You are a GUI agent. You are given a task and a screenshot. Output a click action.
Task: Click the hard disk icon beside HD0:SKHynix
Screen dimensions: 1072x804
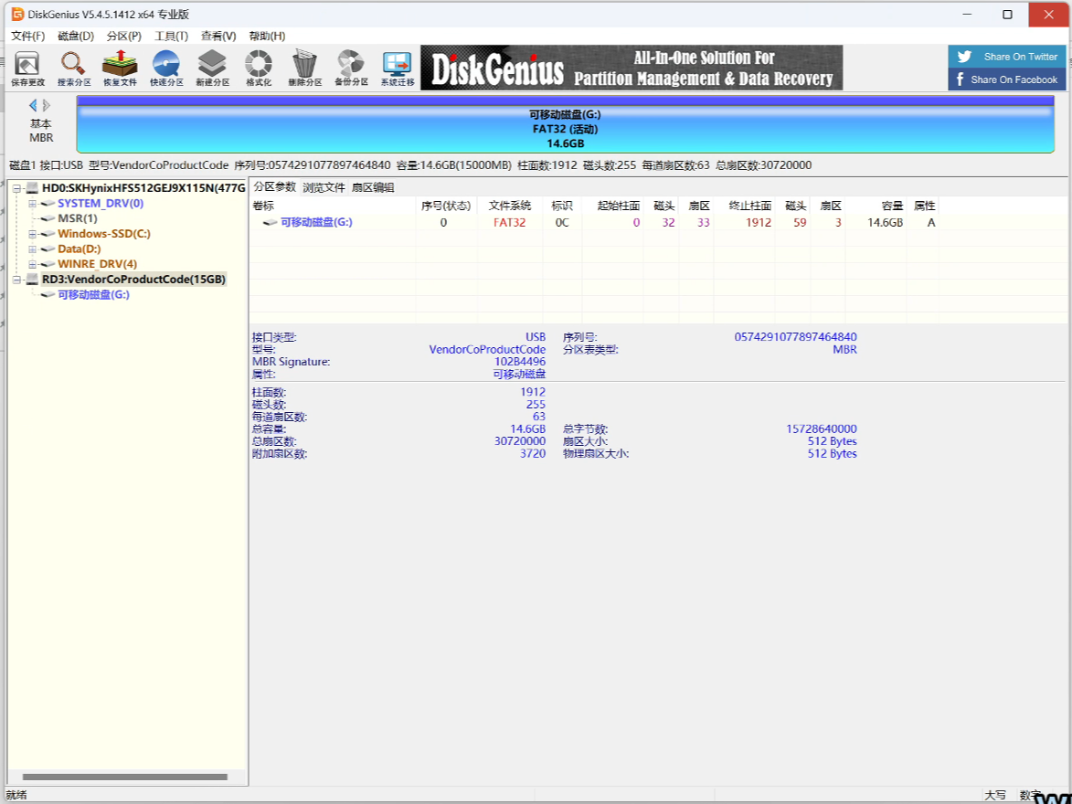[32, 189]
